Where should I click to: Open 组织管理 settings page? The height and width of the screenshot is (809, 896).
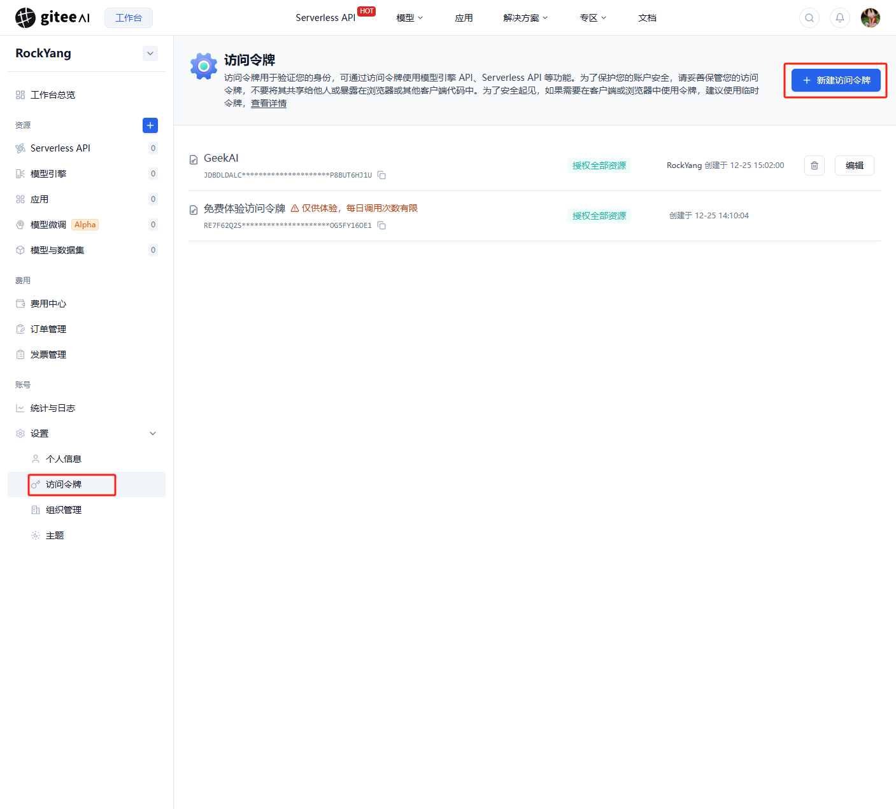[x=87, y=510]
